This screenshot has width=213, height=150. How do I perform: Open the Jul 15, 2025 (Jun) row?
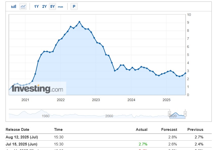(x=109, y=144)
